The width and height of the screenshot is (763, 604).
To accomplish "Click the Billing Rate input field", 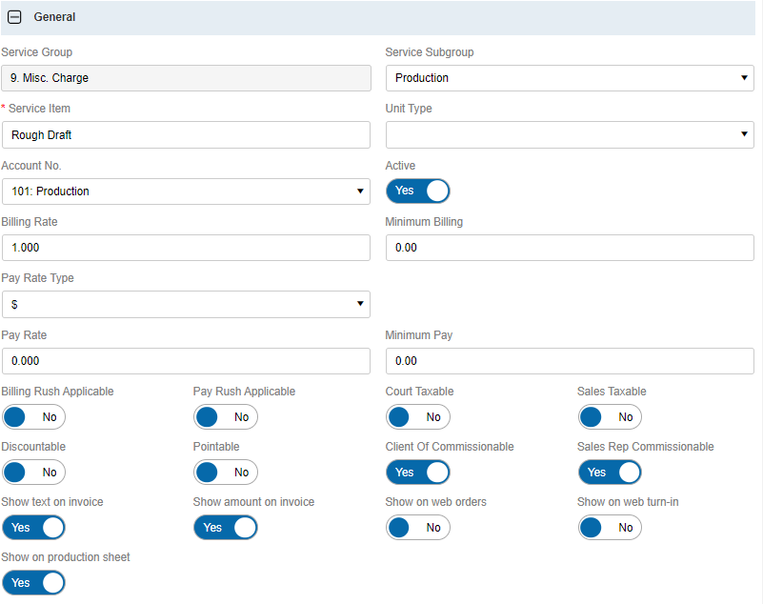I will (x=186, y=248).
